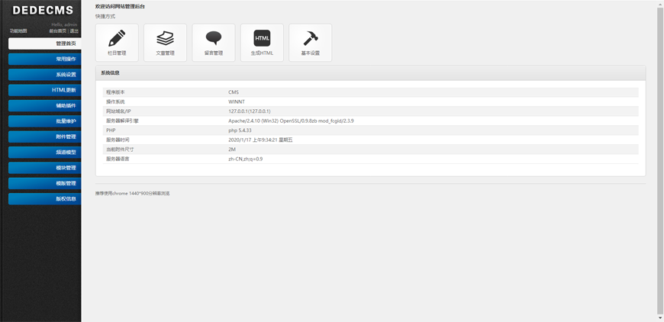Click the php 5.4.33 version text
The height and width of the screenshot is (322, 664).
click(x=240, y=130)
